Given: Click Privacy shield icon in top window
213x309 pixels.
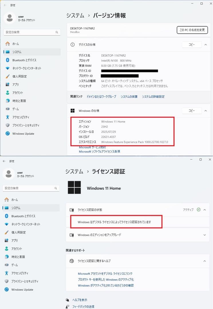Looking at the screenshot, I should [x=7, y=125].
